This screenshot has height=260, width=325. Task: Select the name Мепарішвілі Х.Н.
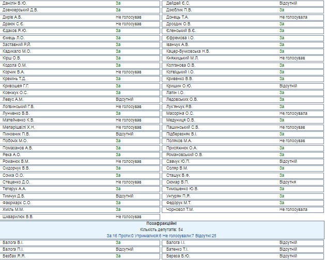pyautogui.click(x=19, y=127)
